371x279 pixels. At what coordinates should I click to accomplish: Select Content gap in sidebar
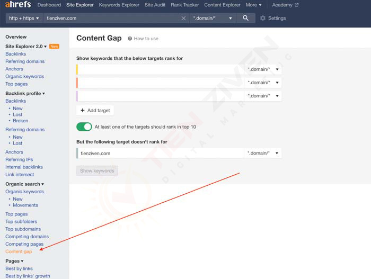pos(19,251)
